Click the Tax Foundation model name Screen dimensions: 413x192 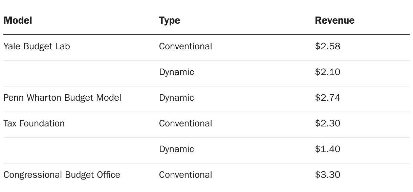click(34, 123)
